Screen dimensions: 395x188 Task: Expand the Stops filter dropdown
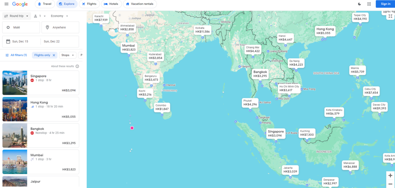coord(68,55)
